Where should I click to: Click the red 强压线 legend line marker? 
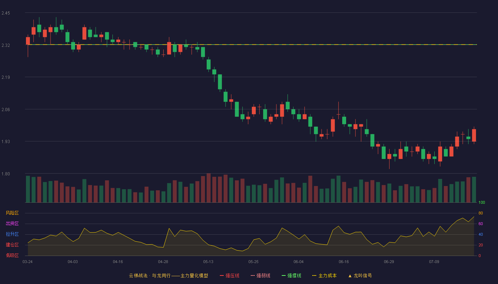(222, 275)
